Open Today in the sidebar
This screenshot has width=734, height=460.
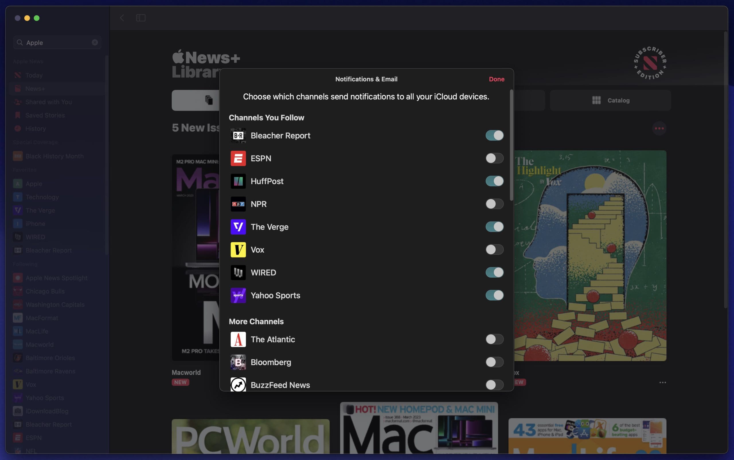tap(57, 75)
